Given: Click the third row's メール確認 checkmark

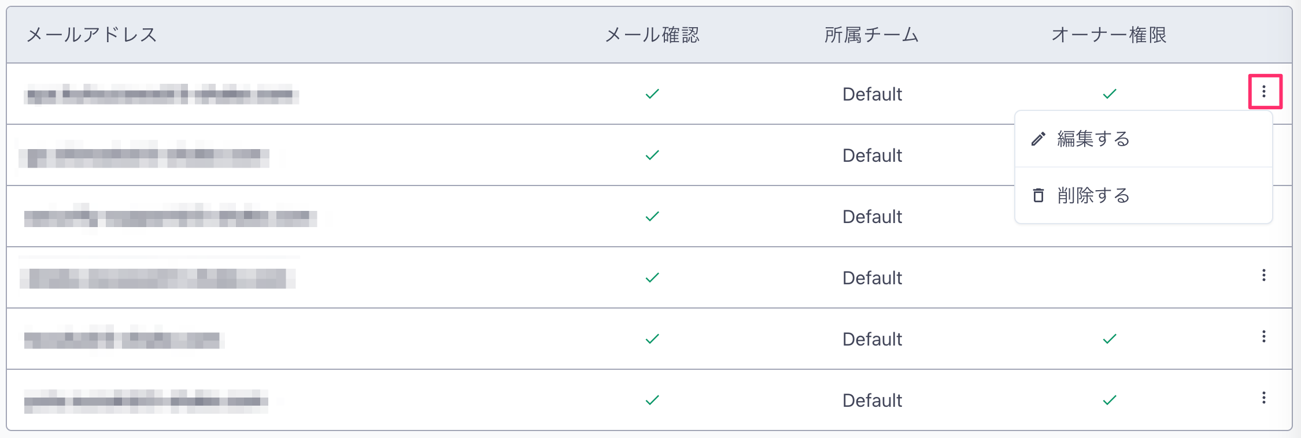Looking at the screenshot, I should (652, 216).
